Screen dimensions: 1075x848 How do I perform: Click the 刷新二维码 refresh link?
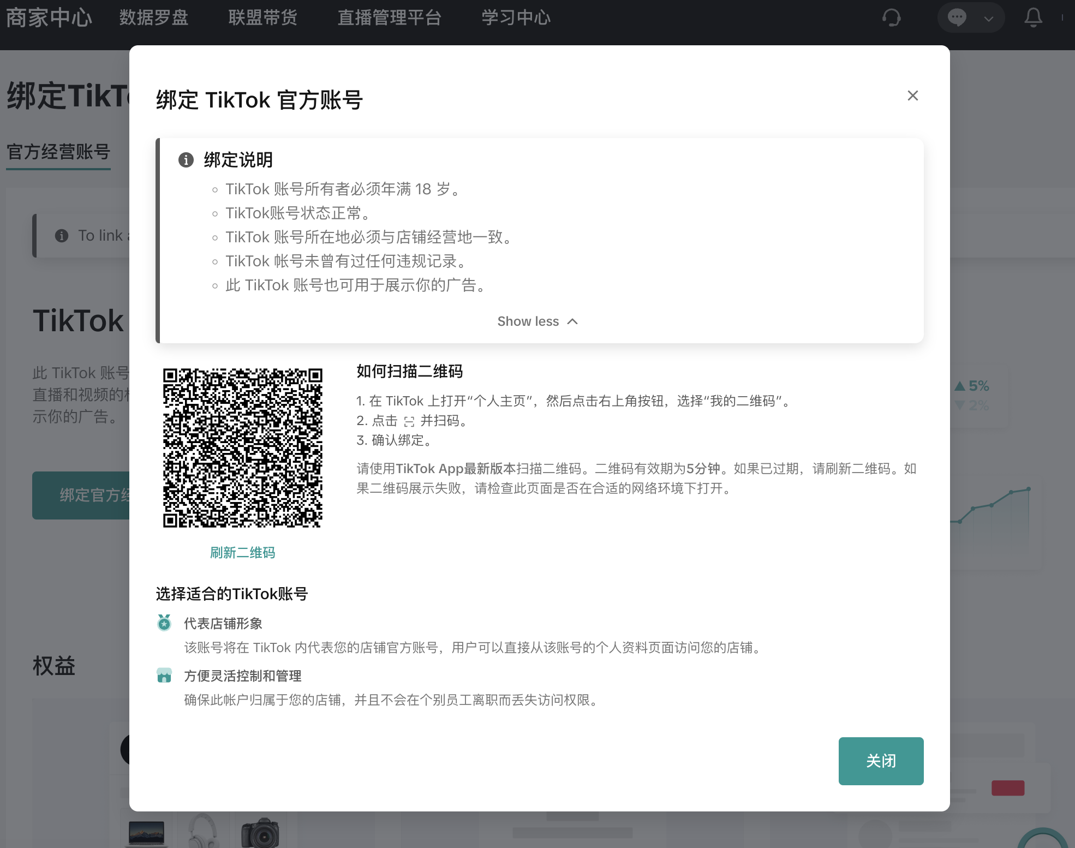(x=242, y=553)
